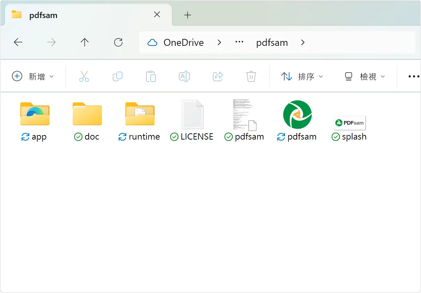
Task: Select the green pdfsam application icon
Action: (x=297, y=114)
